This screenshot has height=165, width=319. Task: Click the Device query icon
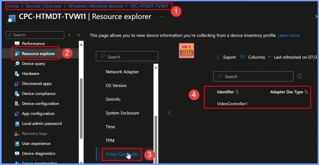(17, 64)
